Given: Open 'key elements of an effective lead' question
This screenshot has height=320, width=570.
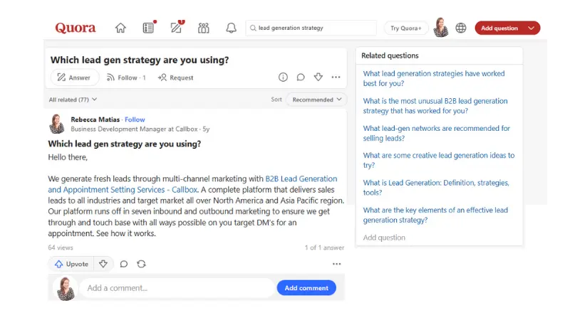Looking at the screenshot, I should point(435,215).
